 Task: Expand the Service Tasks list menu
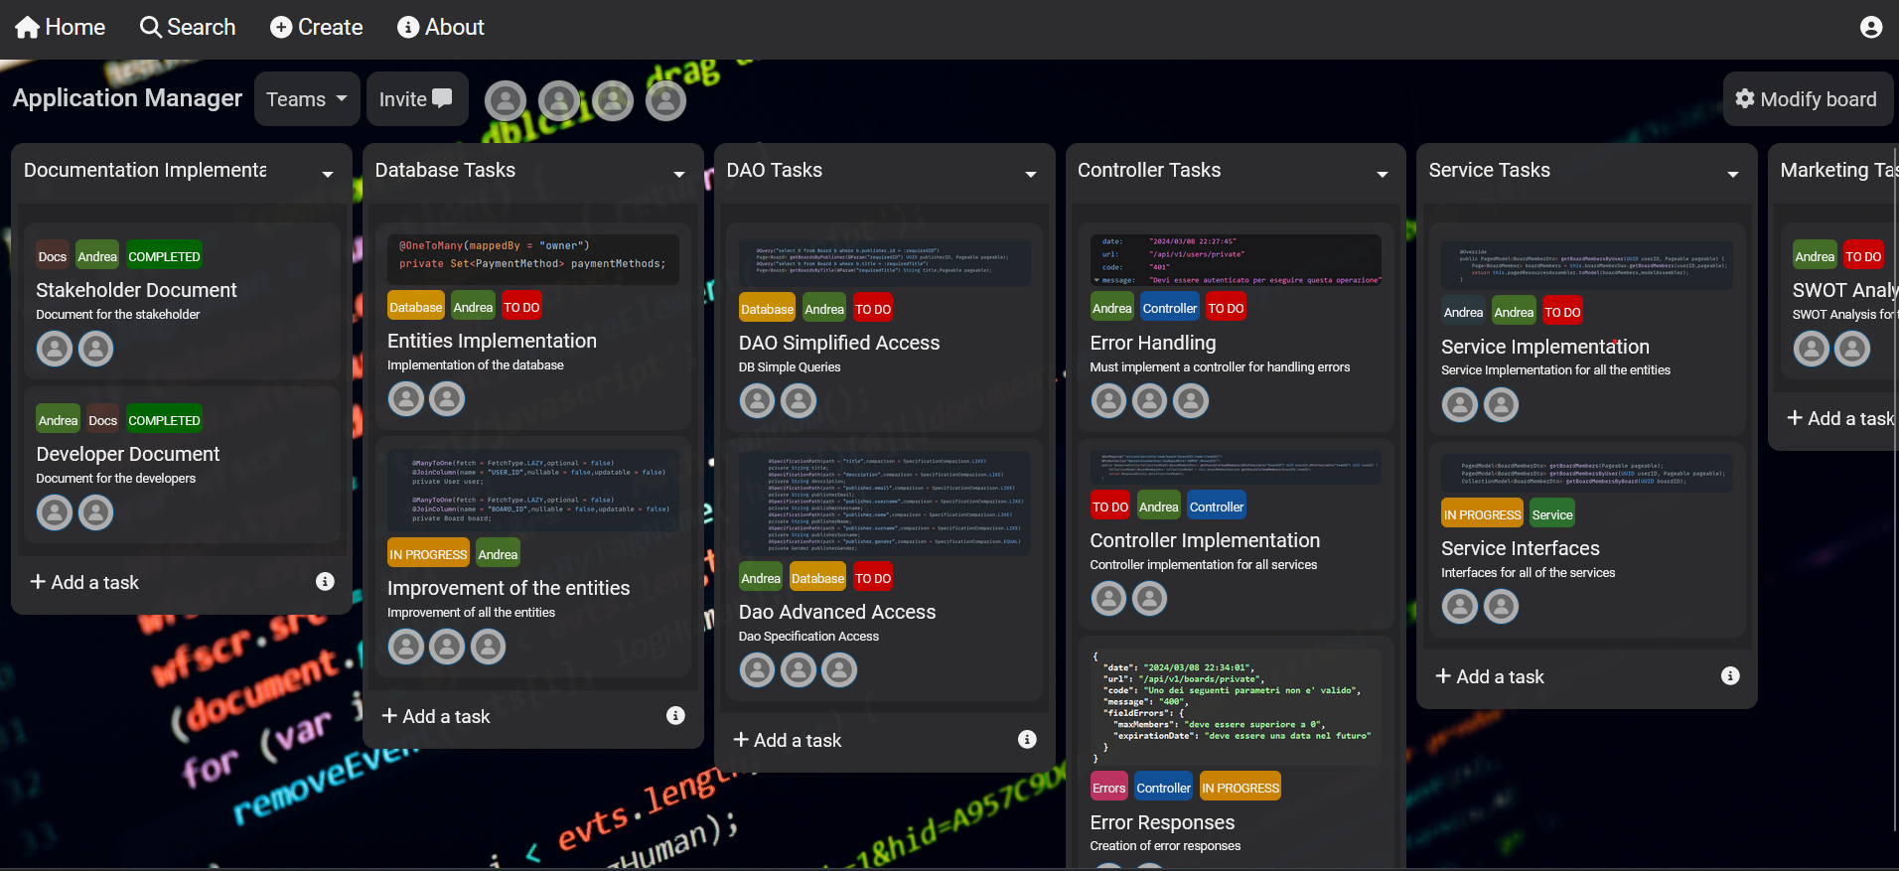pyautogui.click(x=1733, y=174)
